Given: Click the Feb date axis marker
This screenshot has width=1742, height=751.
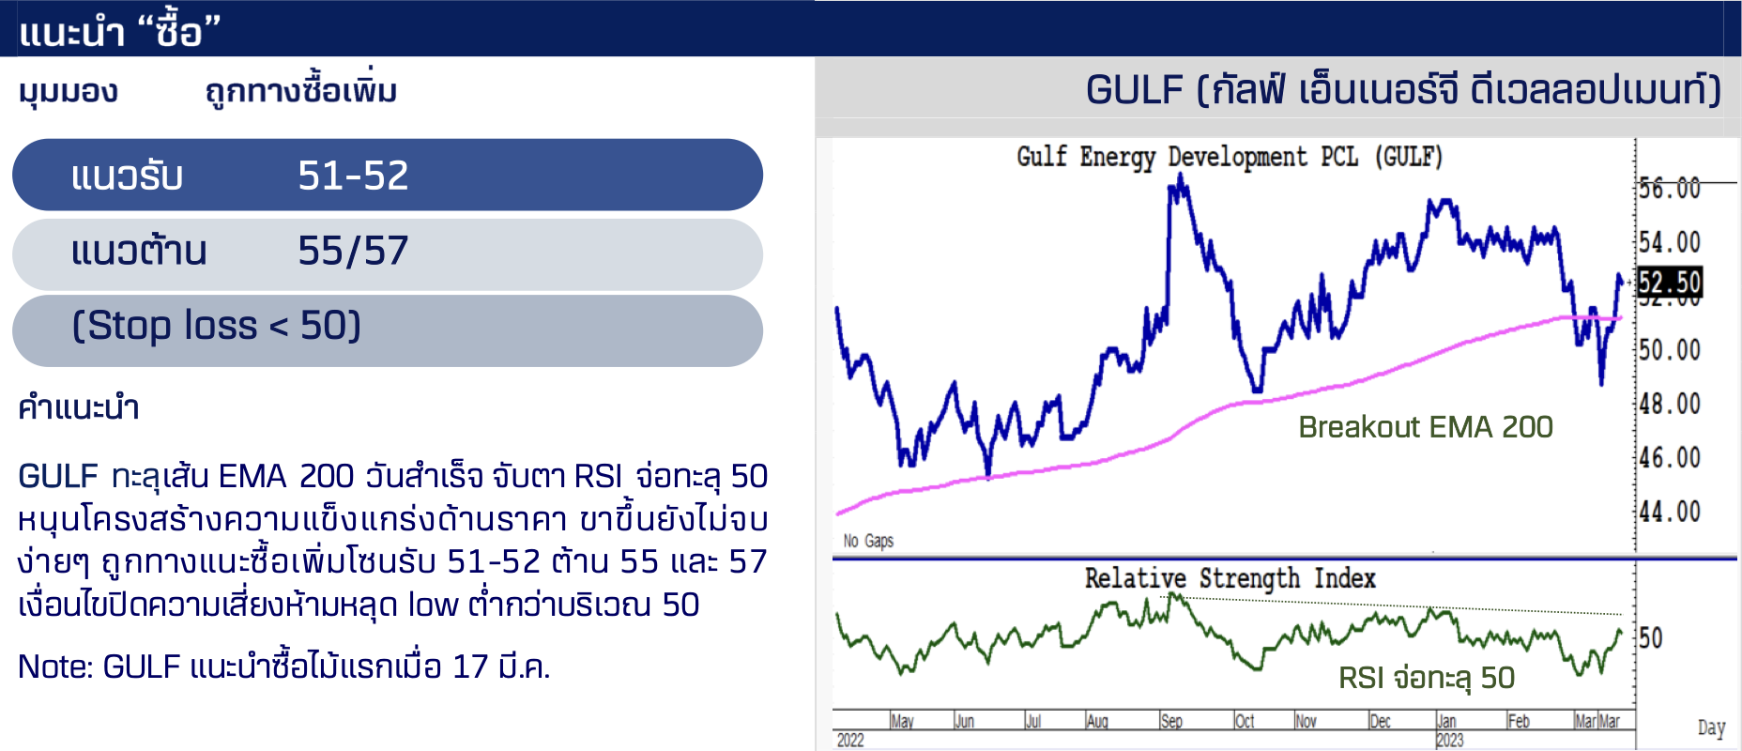Looking at the screenshot, I should pos(1519,721).
